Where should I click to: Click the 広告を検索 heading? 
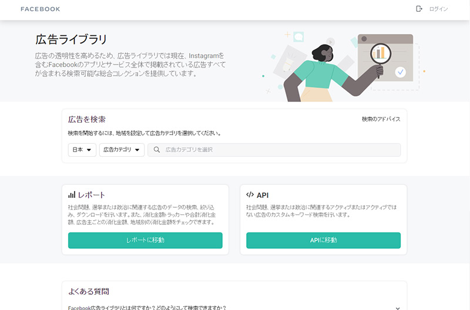pyautogui.click(x=87, y=119)
